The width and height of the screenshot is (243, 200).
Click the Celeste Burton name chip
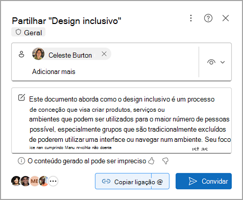click(71, 54)
